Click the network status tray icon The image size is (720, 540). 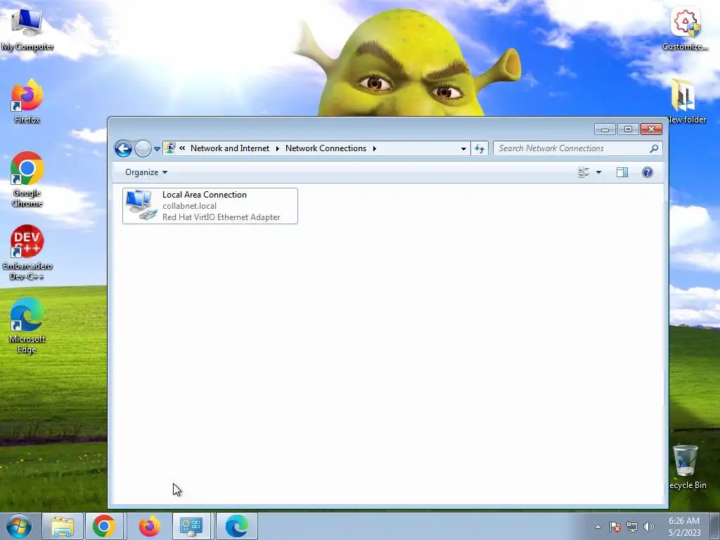(632, 527)
